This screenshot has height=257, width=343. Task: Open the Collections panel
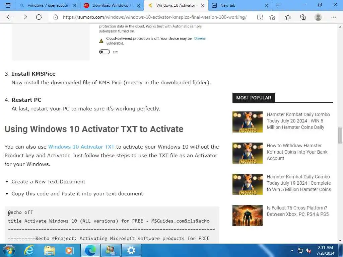coord(303,17)
